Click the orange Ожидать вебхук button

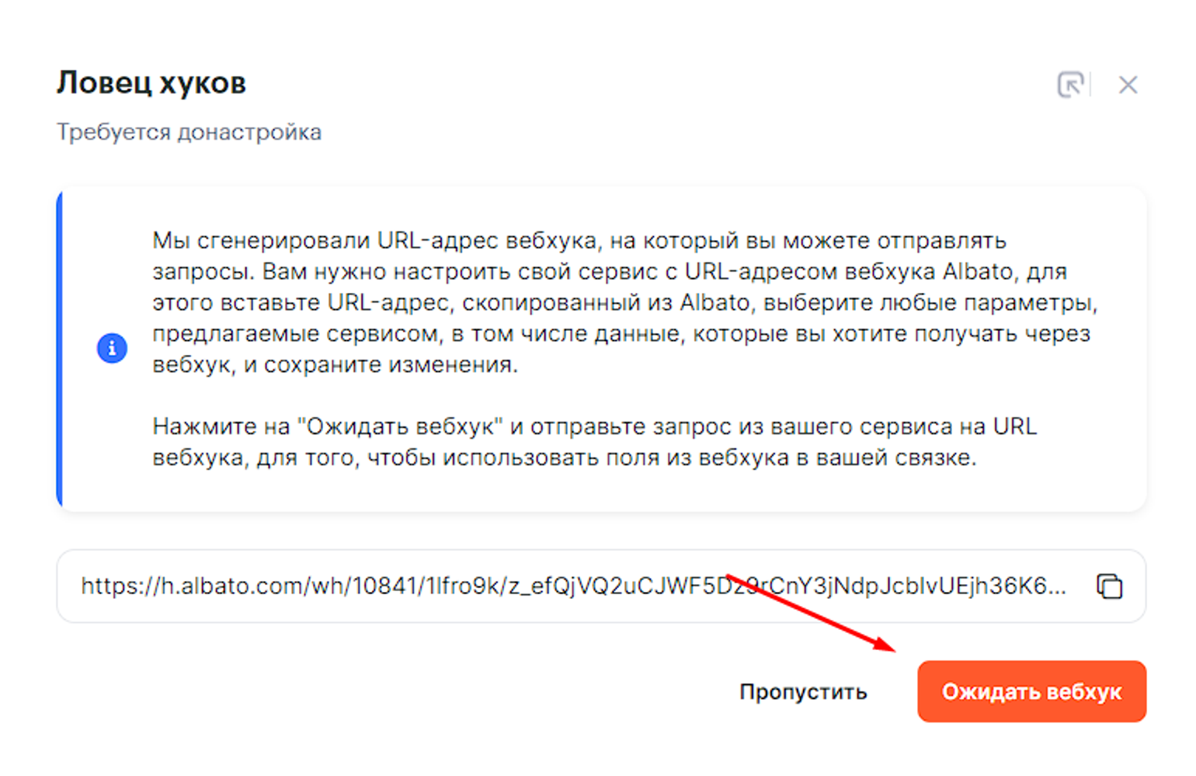pos(1031,691)
